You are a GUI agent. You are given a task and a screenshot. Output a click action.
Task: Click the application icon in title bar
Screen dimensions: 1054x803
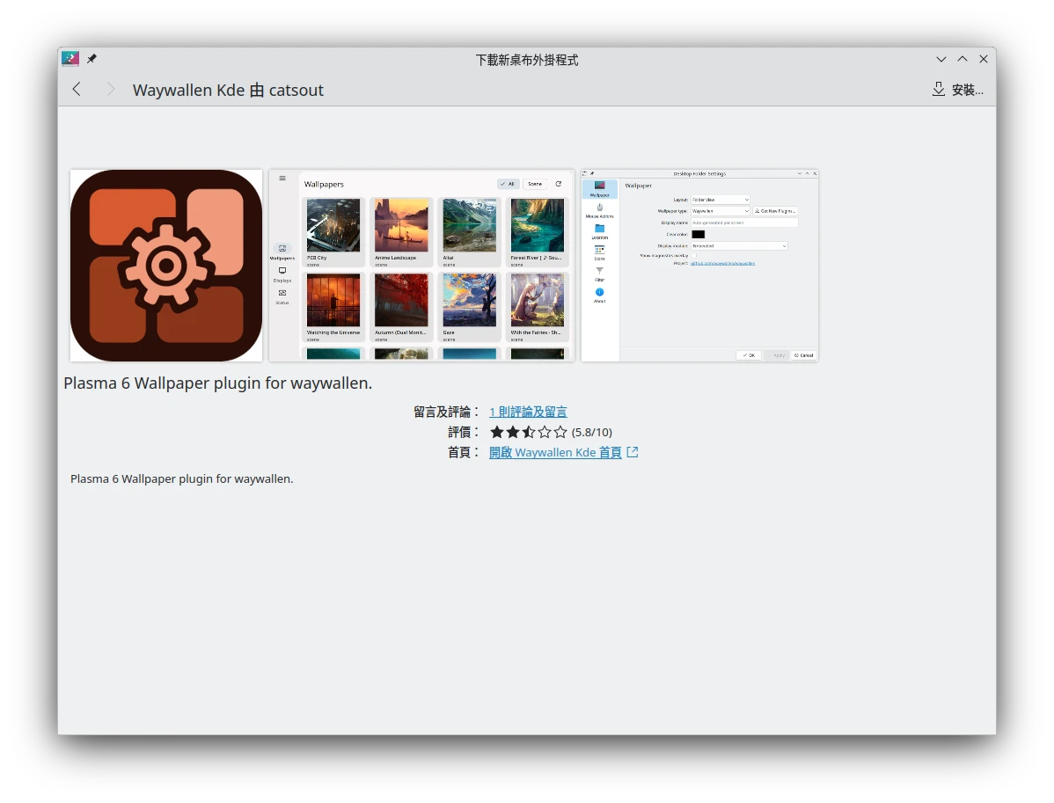[x=70, y=59]
